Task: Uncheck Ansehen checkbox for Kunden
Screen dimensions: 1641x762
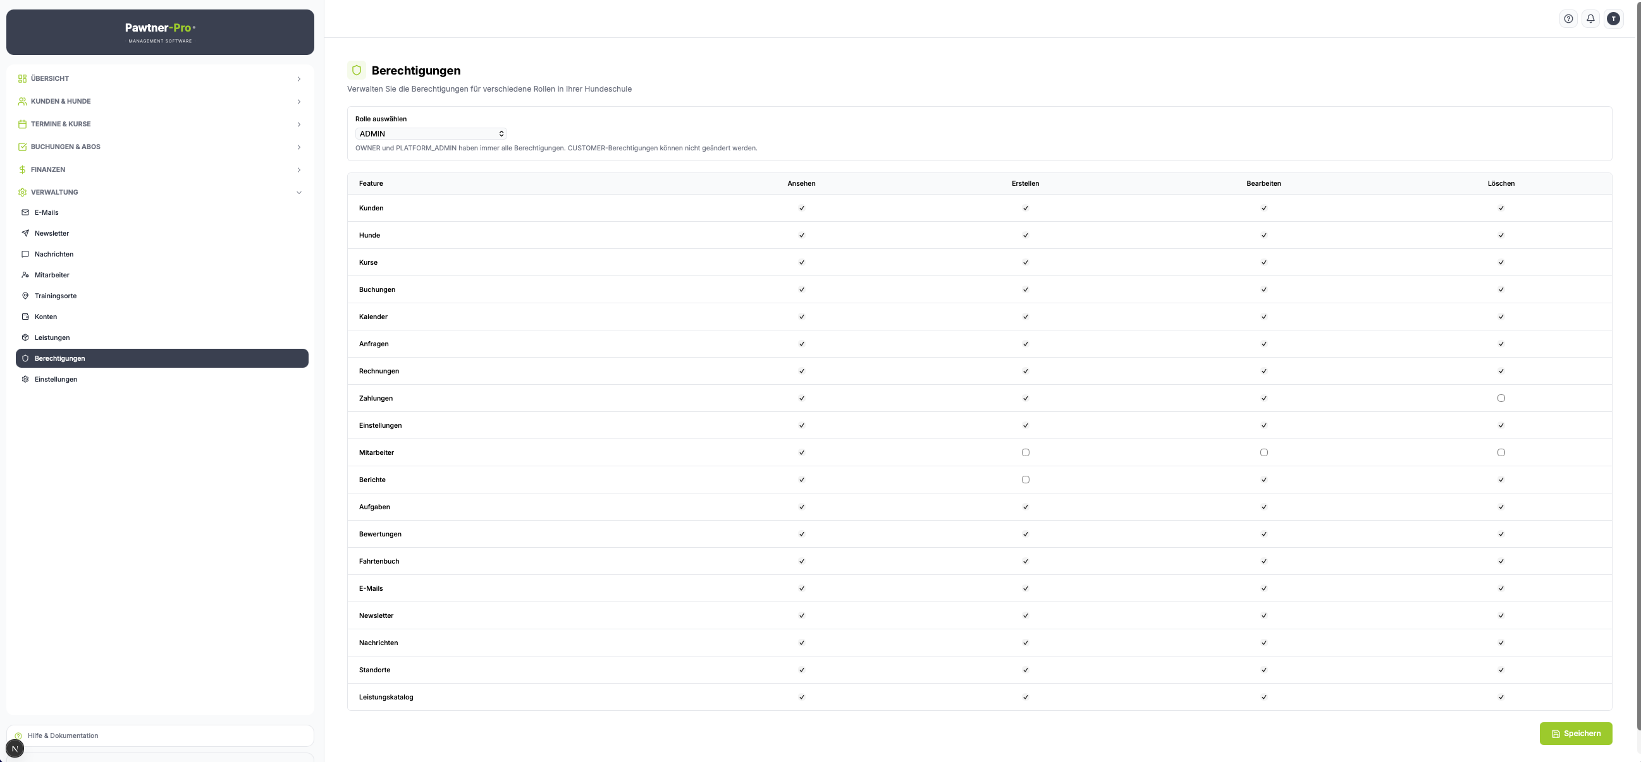Action: tap(801, 207)
